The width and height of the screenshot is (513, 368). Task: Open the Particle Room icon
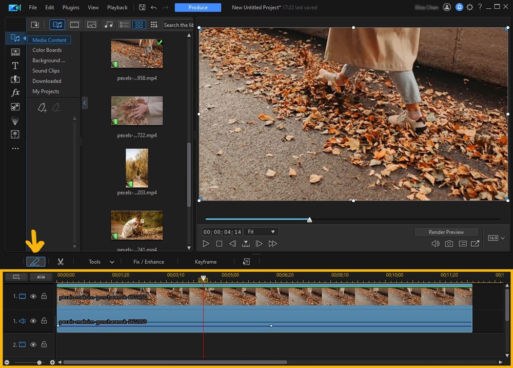(15, 121)
